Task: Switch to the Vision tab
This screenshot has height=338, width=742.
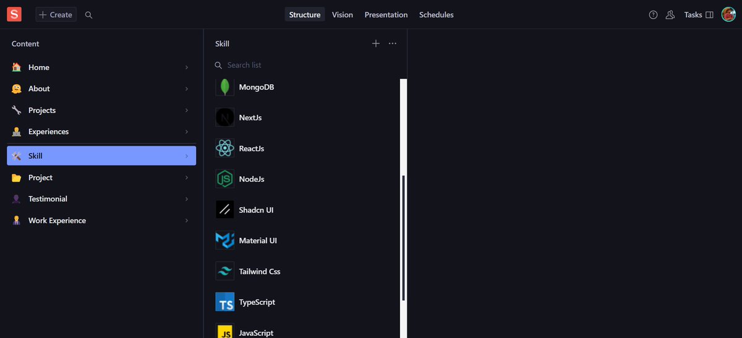Action: pos(343,15)
